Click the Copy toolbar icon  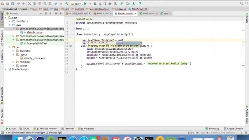[x=34, y=3]
